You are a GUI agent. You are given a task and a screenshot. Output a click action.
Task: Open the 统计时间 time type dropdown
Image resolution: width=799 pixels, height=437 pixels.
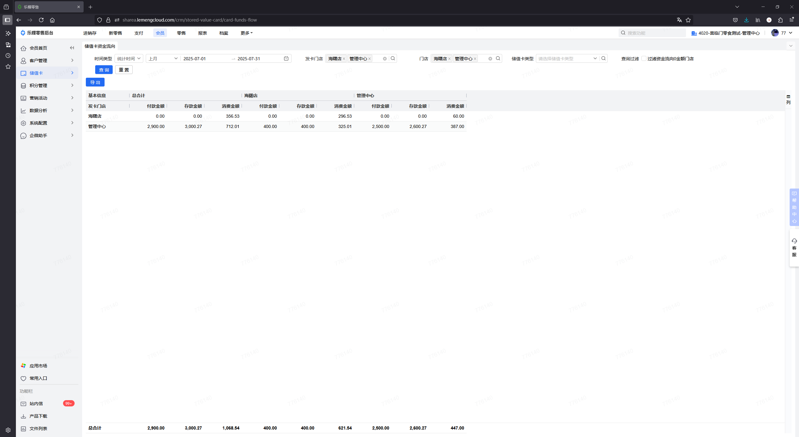pyautogui.click(x=129, y=58)
